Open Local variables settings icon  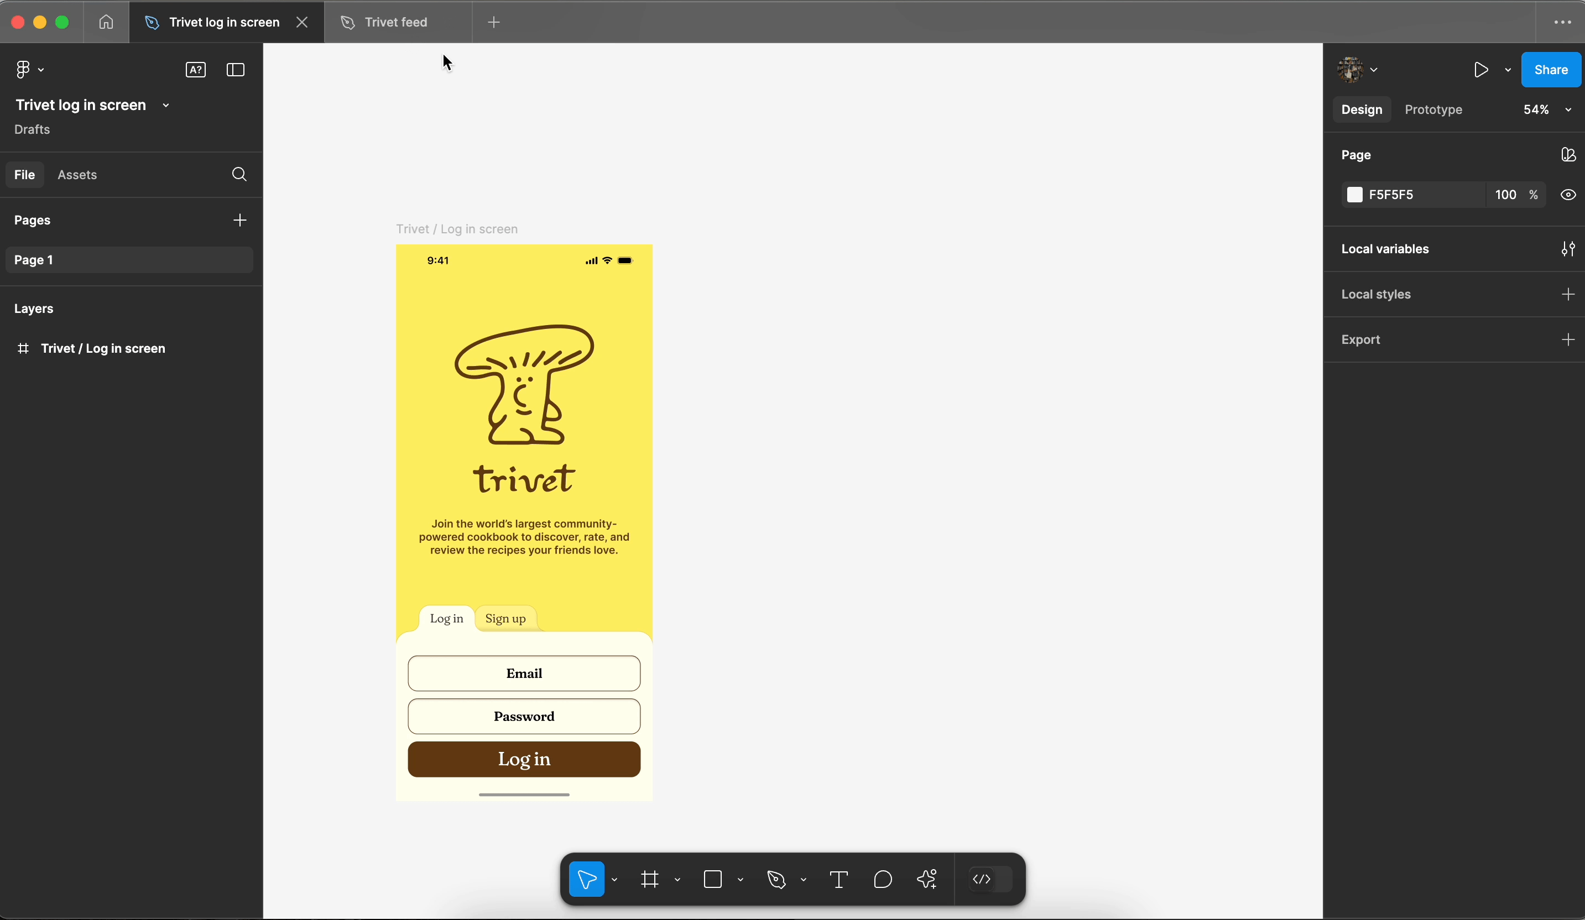(1567, 249)
